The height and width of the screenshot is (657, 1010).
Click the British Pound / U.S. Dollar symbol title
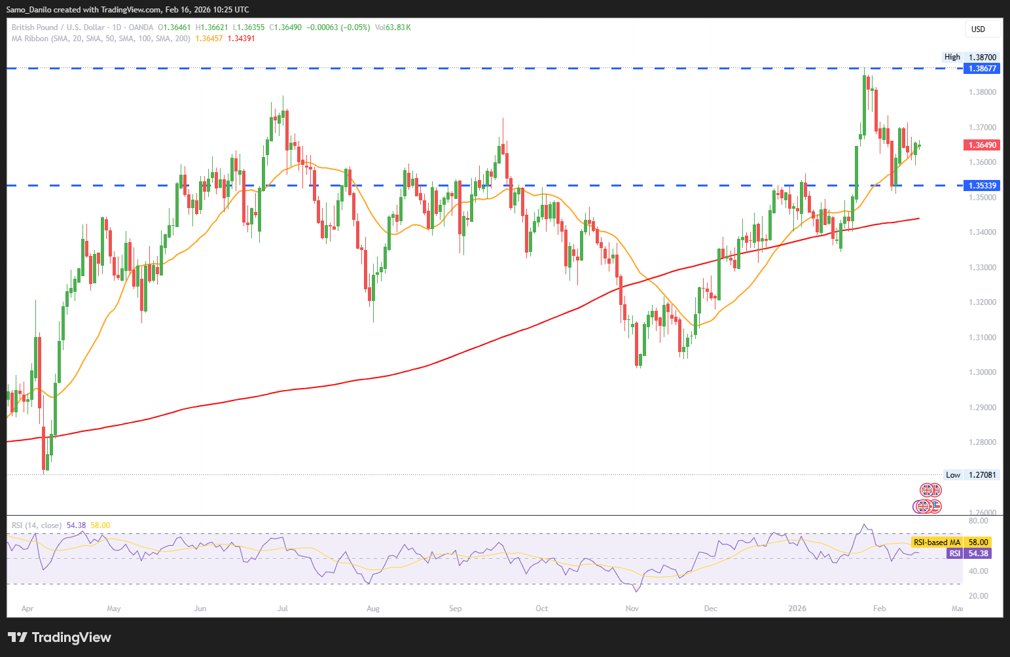58,27
